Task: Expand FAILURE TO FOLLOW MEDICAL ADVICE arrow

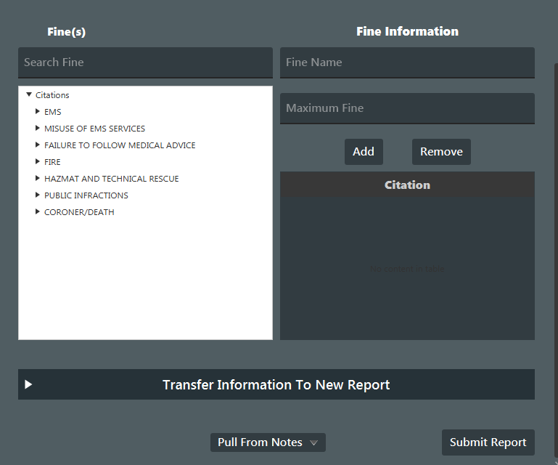Action: 38,145
